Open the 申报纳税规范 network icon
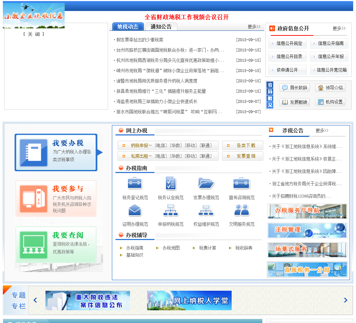Viewport: 356px width, 323px height. pos(171,210)
